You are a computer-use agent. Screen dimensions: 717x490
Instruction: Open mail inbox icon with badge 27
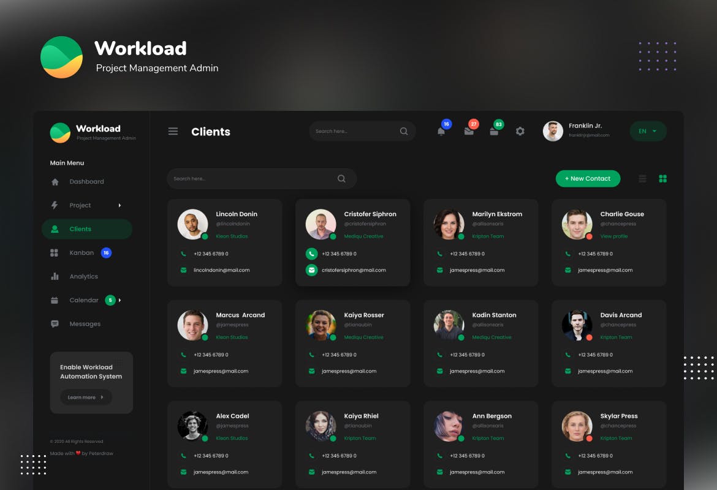(469, 132)
